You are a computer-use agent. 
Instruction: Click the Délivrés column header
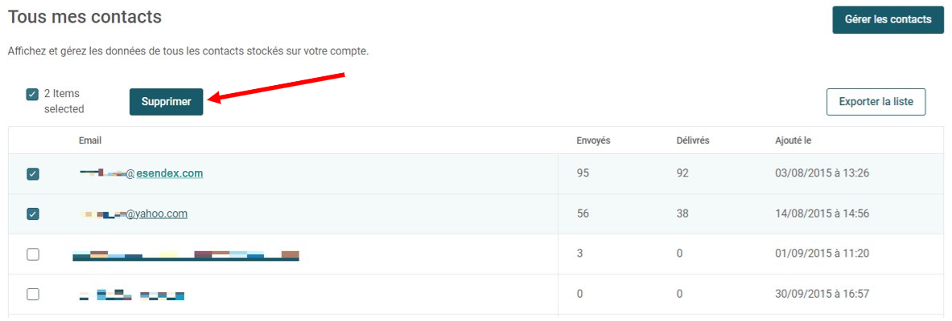pyautogui.click(x=693, y=140)
